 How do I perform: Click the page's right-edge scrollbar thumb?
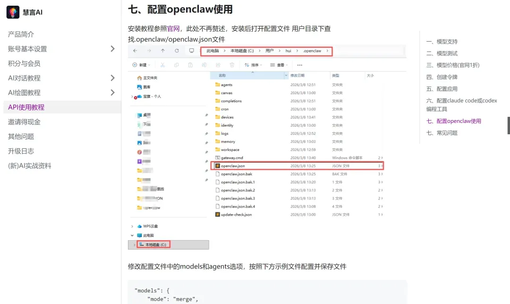(509, 125)
